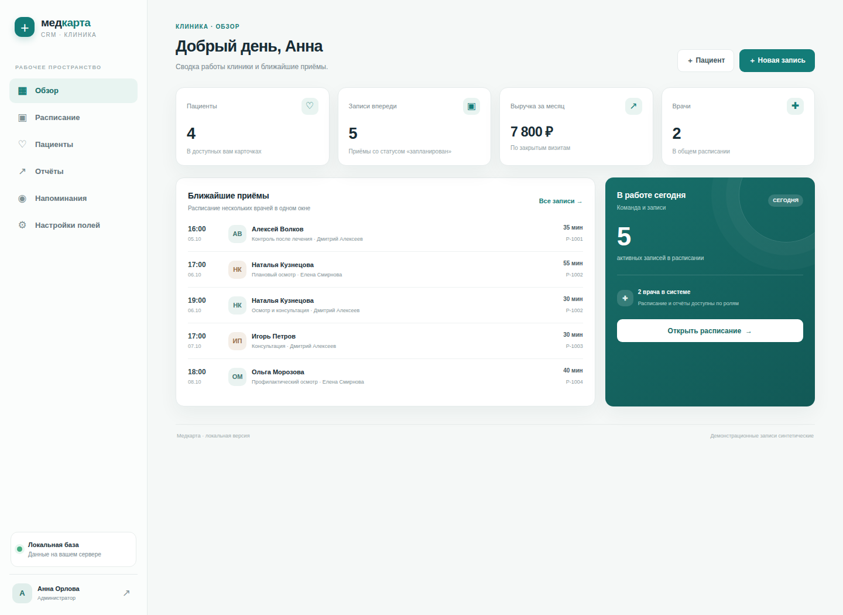This screenshot has width=843, height=615.
Task: Select the 19:00 Осмотр и консультация appointment
Action: (385, 305)
